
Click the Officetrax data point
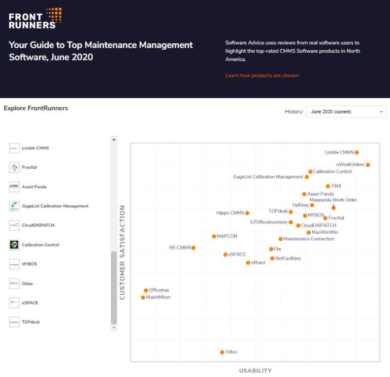coord(146,291)
